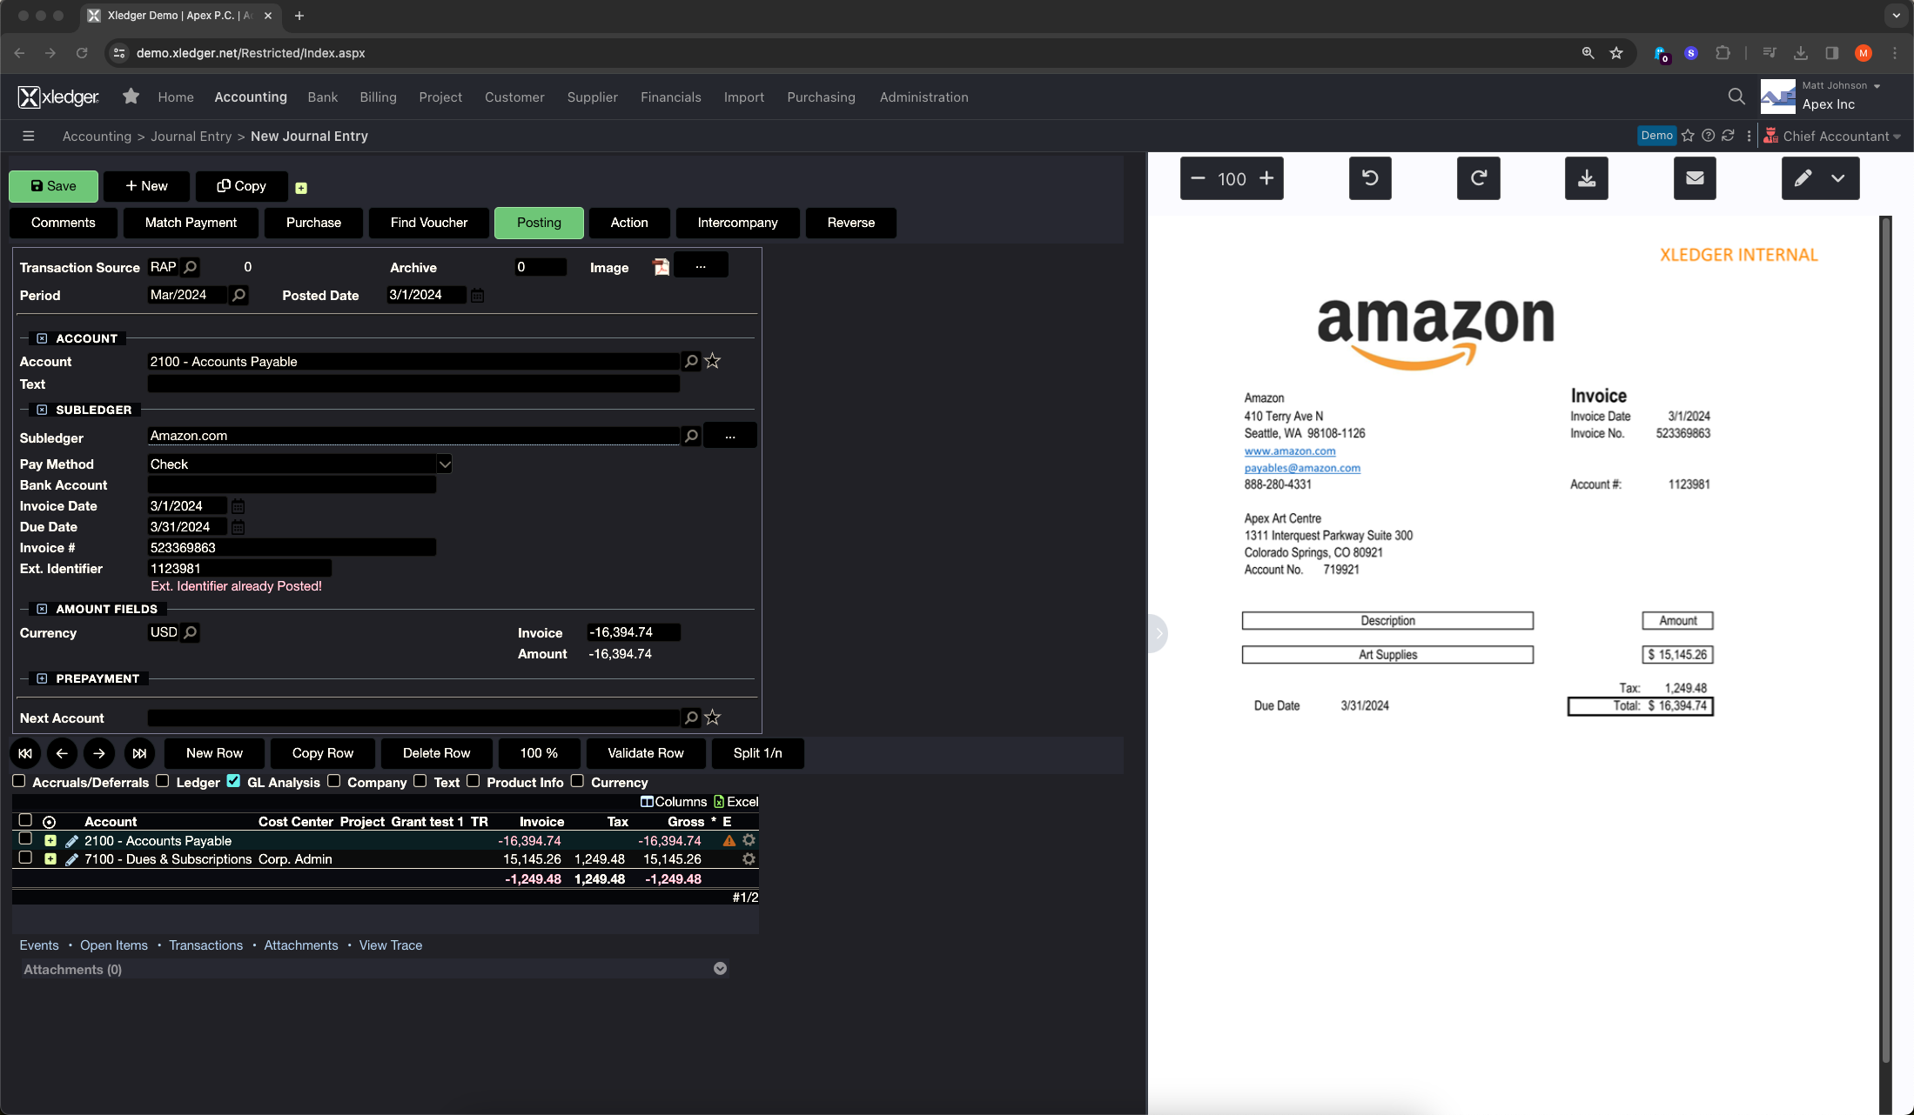The height and width of the screenshot is (1115, 1914).
Task: Search the Account field lookup icon
Action: (690, 361)
